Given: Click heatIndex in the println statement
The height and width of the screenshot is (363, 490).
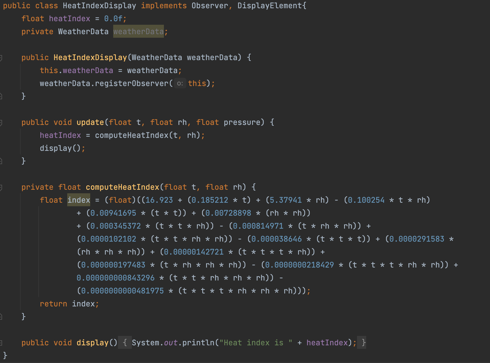Looking at the screenshot, I should 327,343.
